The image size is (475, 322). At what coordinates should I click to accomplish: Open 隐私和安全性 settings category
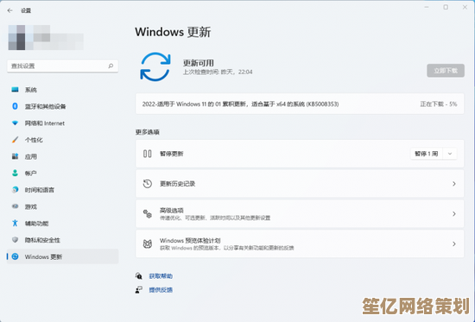[62, 240]
